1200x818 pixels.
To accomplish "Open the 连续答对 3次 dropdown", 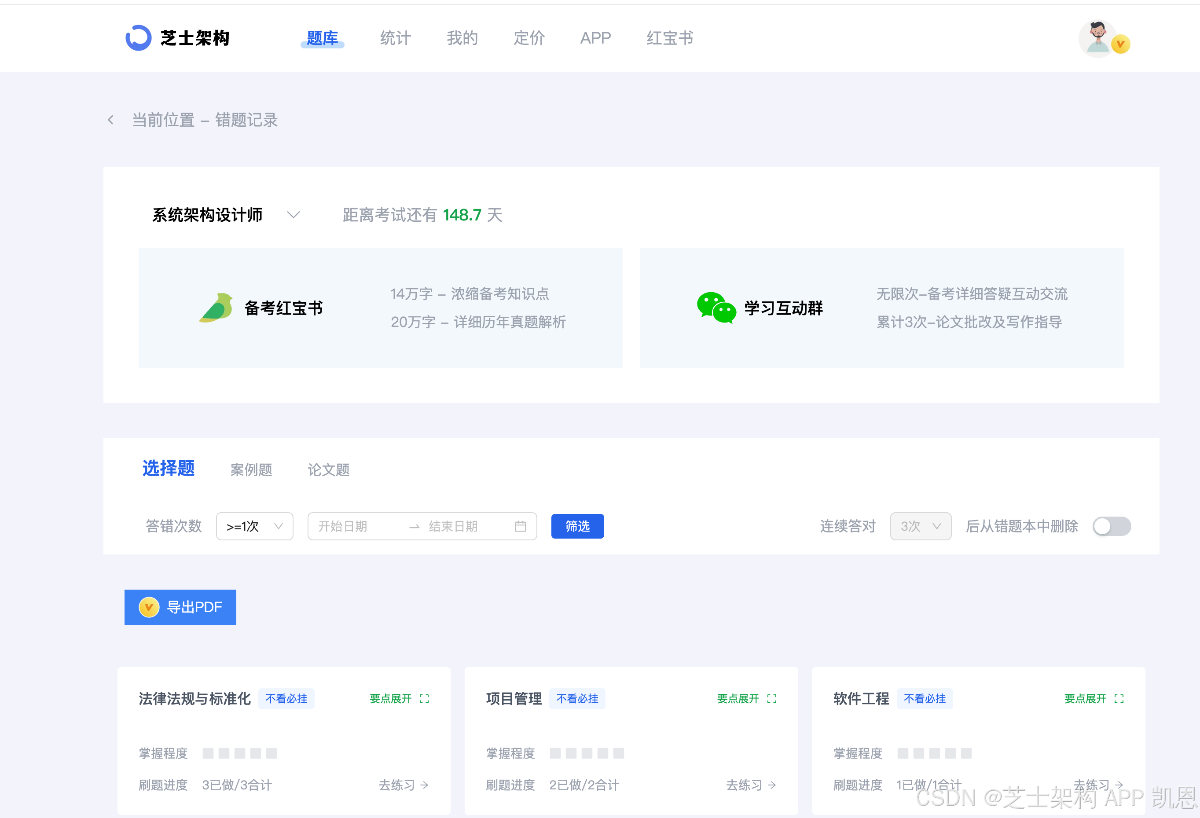I will pos(921,526).
